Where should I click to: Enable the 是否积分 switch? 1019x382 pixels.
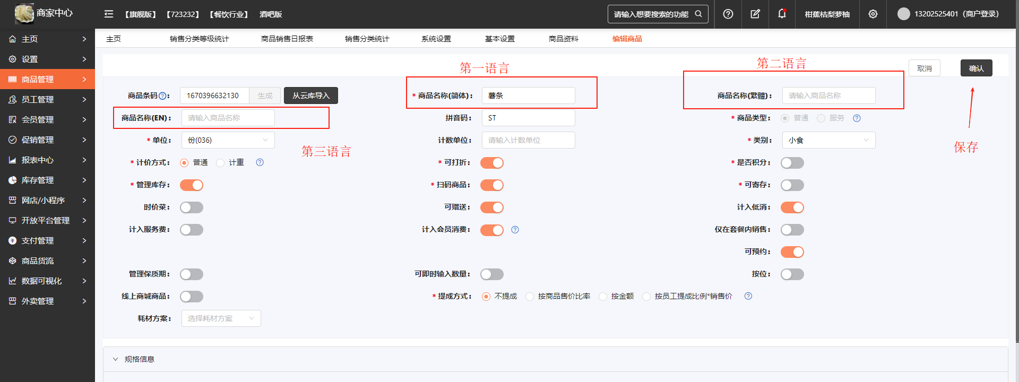(x=792, y=163)
